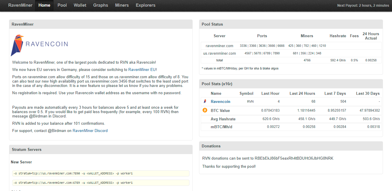
Task: Click the Ravencoin name link in Pool Stats
Action: pos(221,101)
